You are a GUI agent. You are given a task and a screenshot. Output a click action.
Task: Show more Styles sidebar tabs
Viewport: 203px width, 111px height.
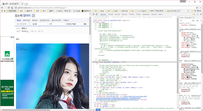pos(193,17)
